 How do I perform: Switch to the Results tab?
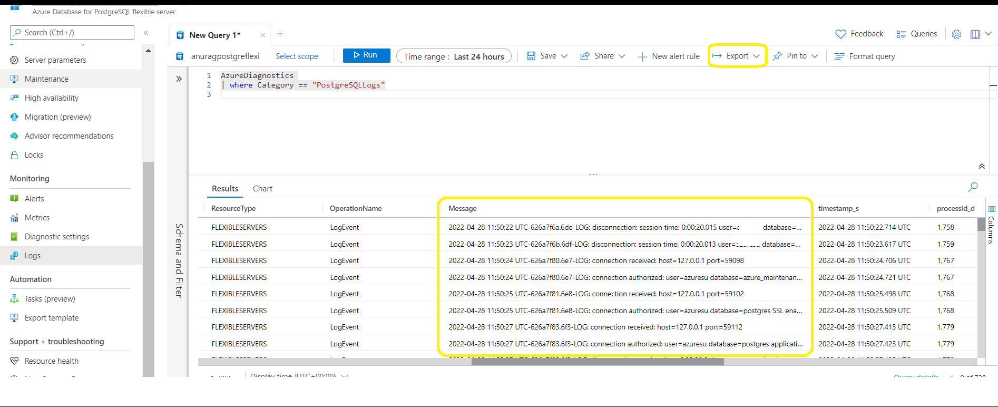225,189
